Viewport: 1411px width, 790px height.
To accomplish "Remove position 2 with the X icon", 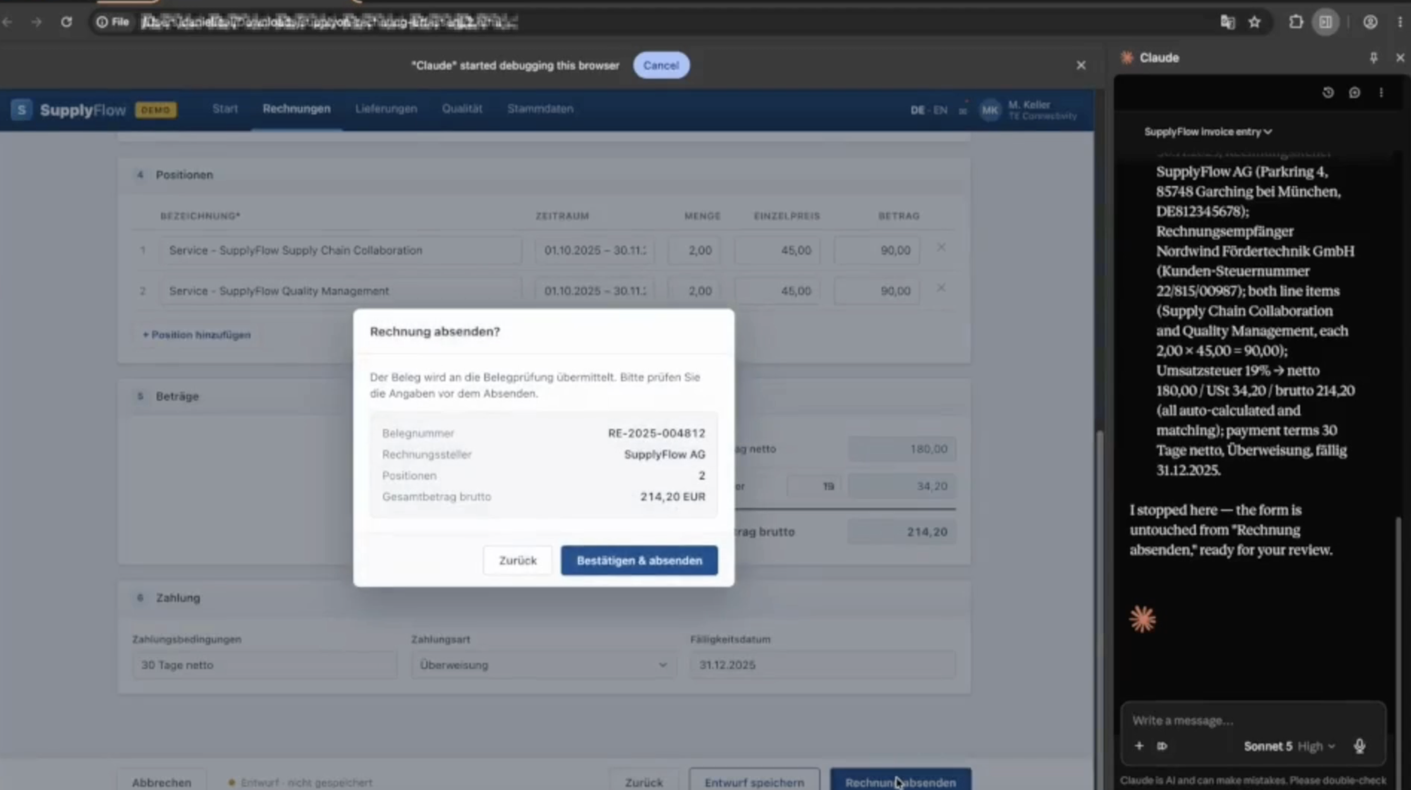I will click(x=940, y=287).
